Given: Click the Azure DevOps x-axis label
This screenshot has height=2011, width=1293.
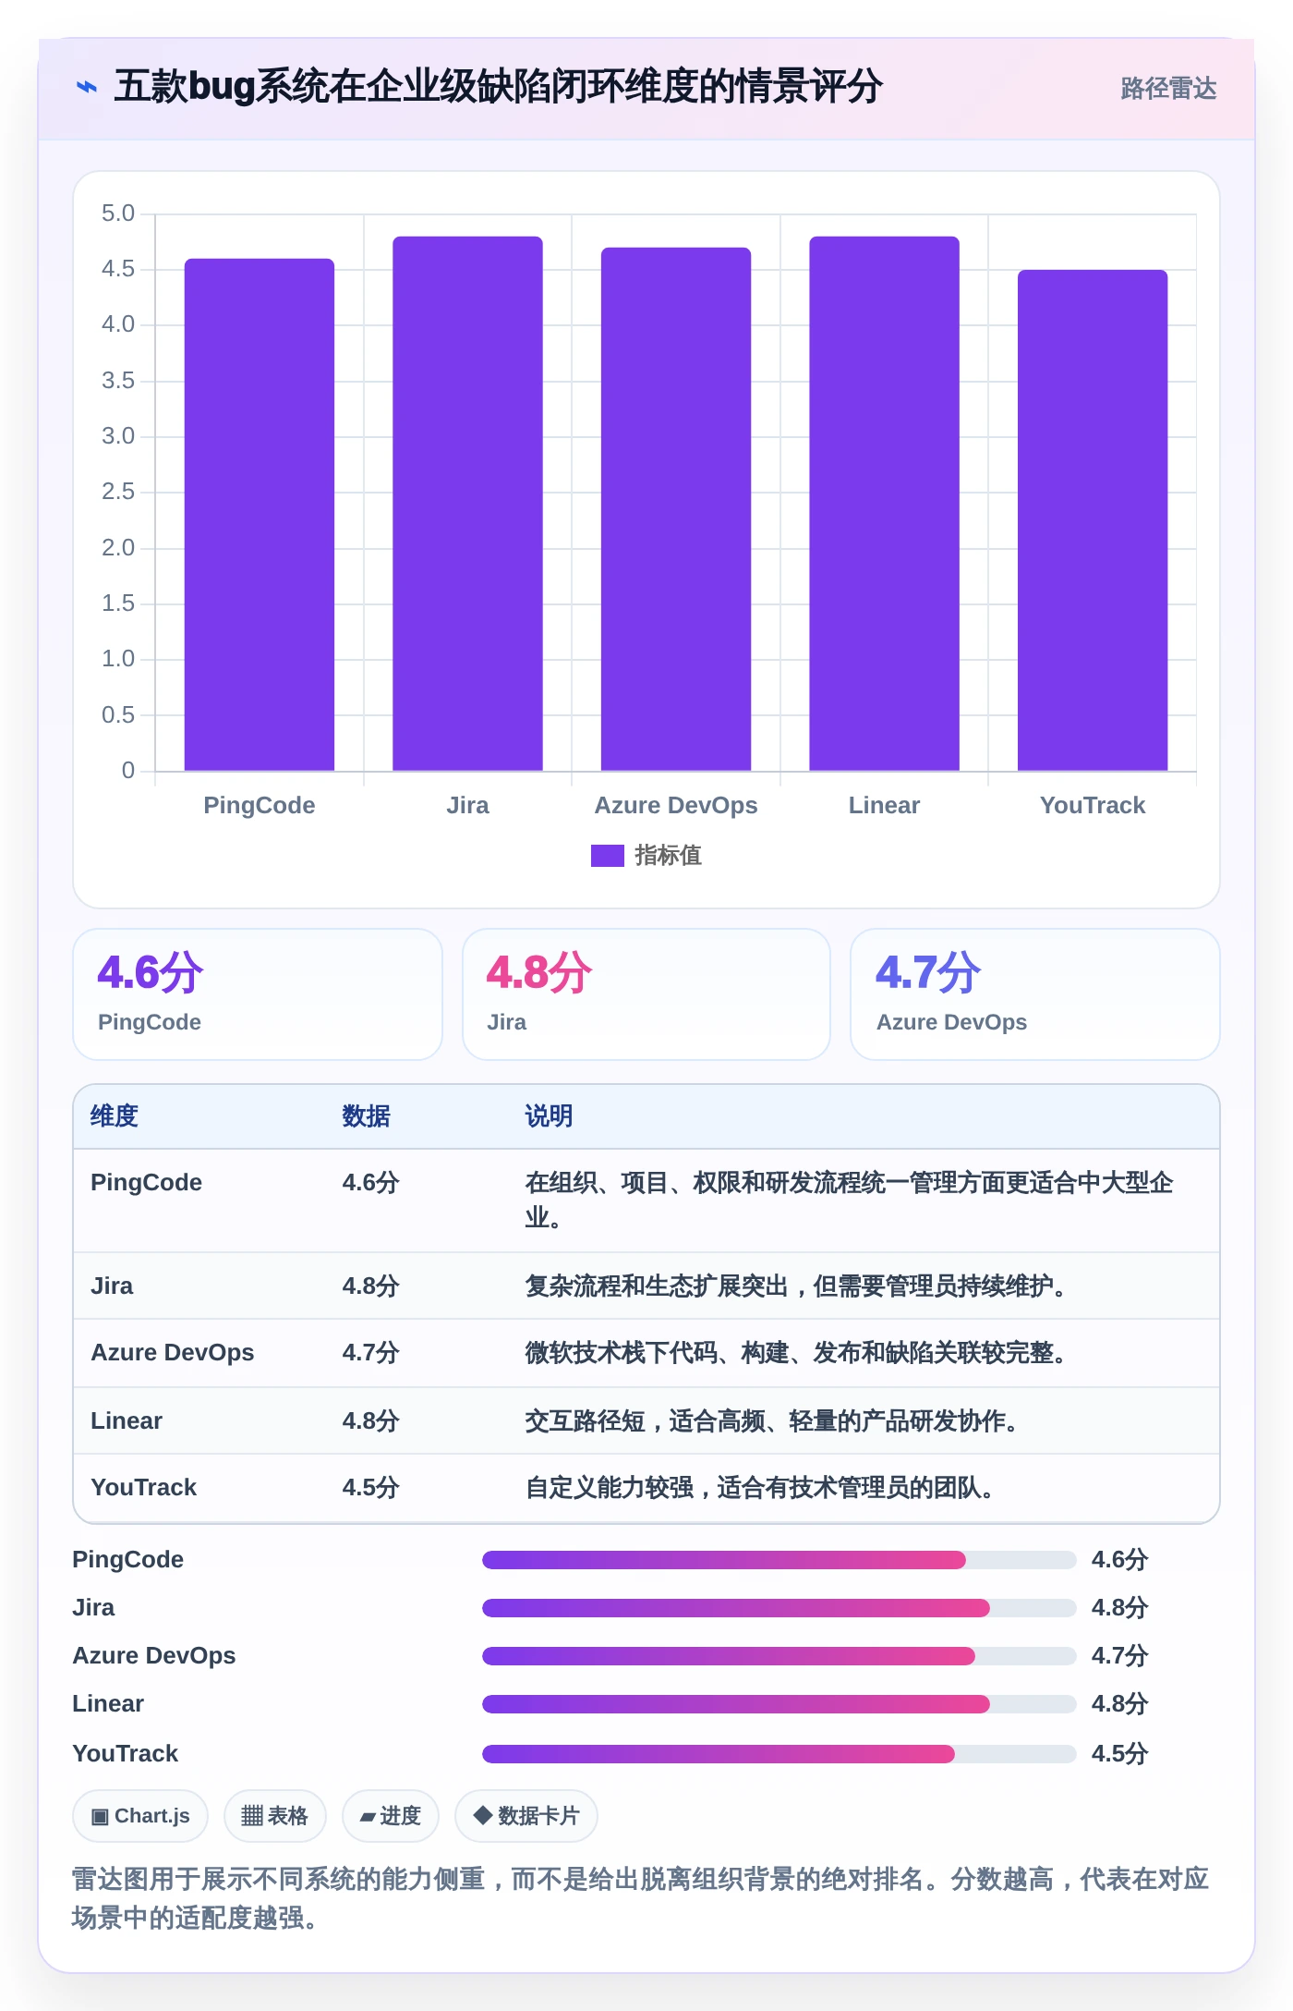Looking at the screenshot, I should pos(676,805).
